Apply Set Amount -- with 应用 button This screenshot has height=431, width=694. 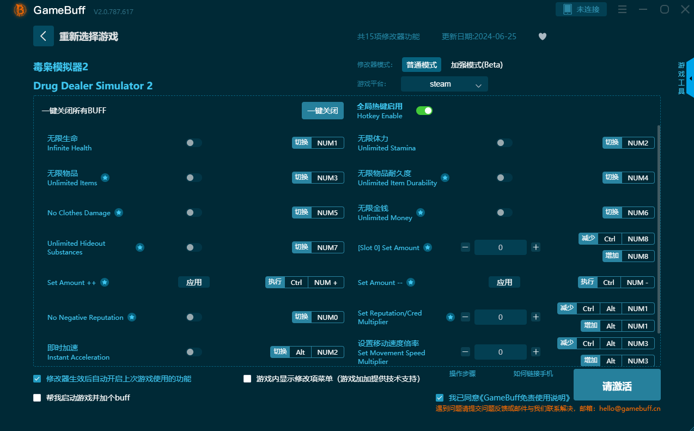pos(504,282)
